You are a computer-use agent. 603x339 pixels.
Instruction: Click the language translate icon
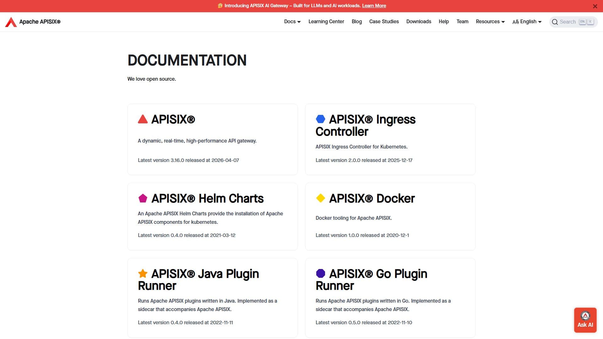click(x=515, y=22)
